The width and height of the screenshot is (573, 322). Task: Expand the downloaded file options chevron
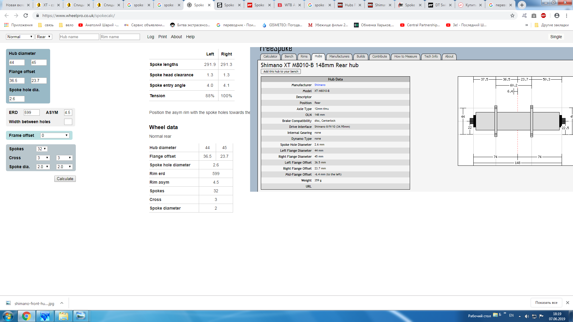(x=62, y=303)
